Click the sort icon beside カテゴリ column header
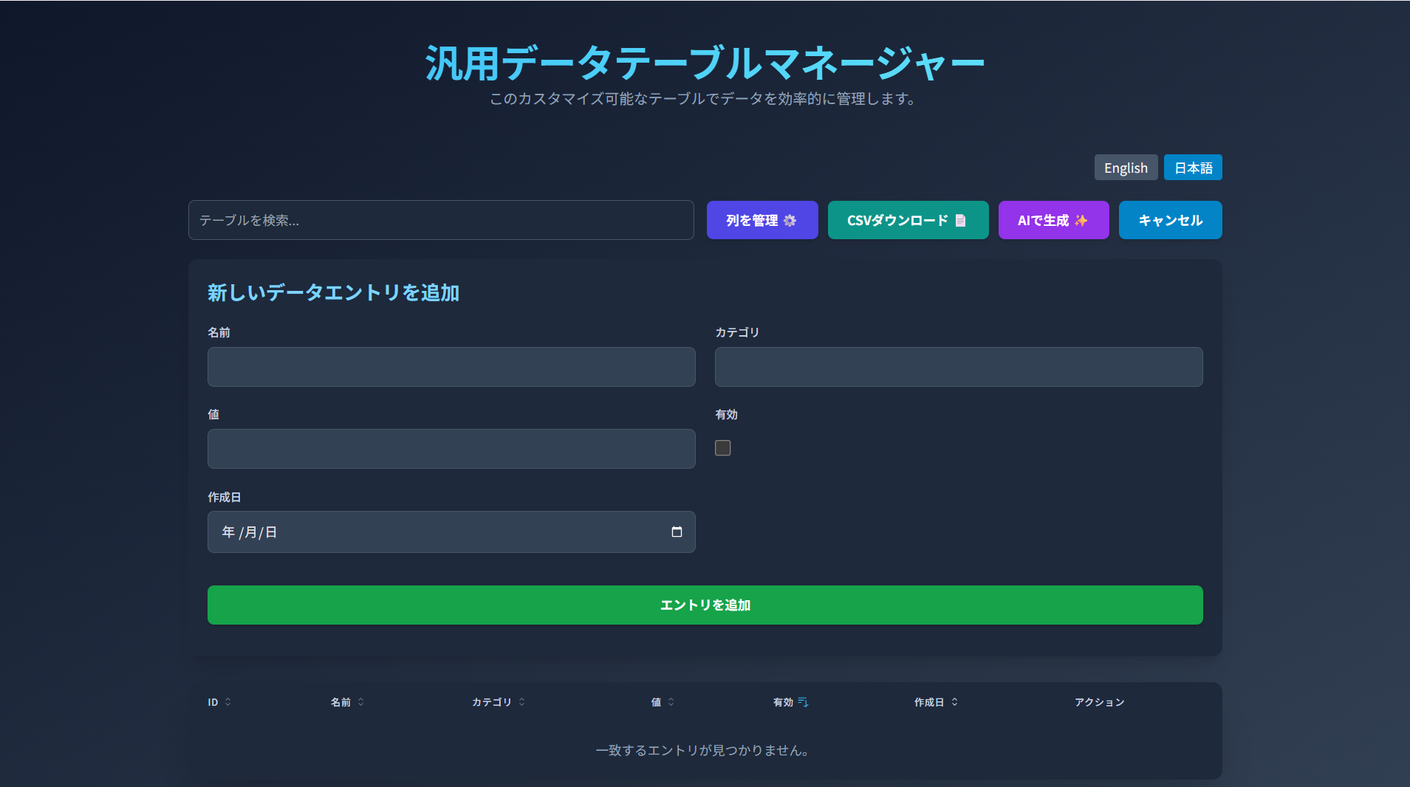 tap(521, 702)
